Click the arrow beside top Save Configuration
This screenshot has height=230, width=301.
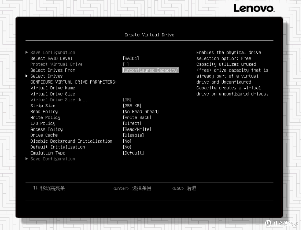[x=27, y=52]
